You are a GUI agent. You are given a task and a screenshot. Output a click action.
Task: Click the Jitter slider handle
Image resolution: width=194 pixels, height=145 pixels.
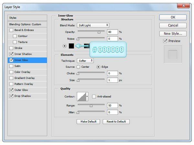[x=78, y=112]
